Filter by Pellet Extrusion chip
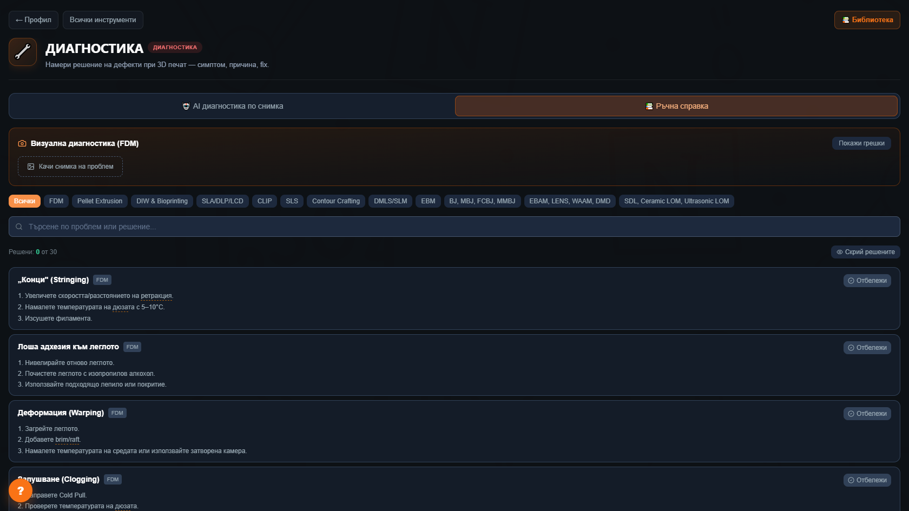909x511 pixels. 100,201
